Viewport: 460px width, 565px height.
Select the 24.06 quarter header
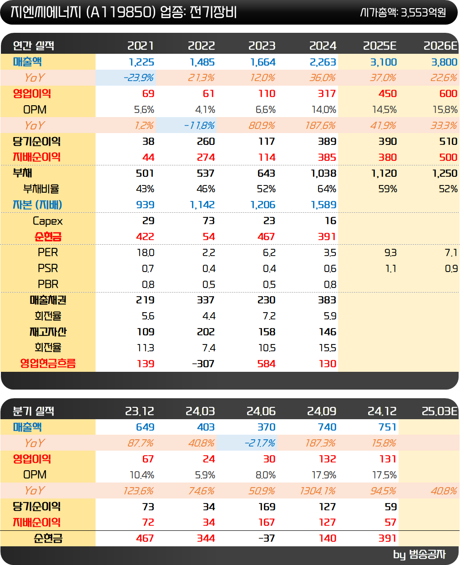tap(261, 411)
